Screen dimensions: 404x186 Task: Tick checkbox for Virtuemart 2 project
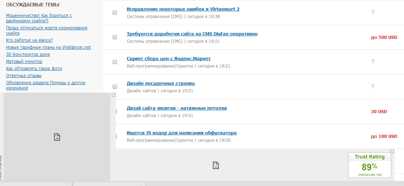[x=115, y=12]
